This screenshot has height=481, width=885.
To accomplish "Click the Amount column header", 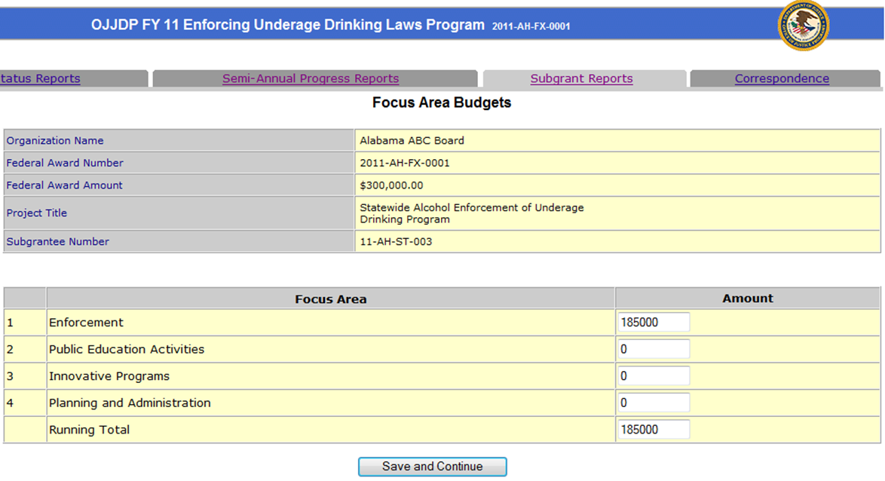I will (x=747, y=298).
